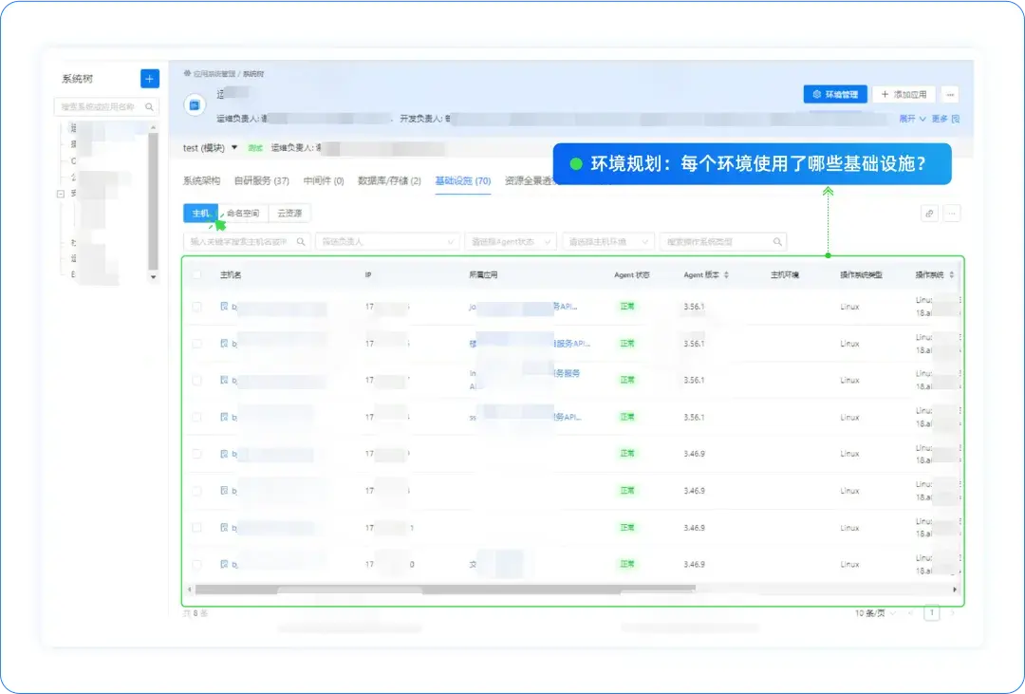Viewport: 1025px width, 694px height.
Task: Collapse the expanded node in 系统树
Action: pos(60,194)
